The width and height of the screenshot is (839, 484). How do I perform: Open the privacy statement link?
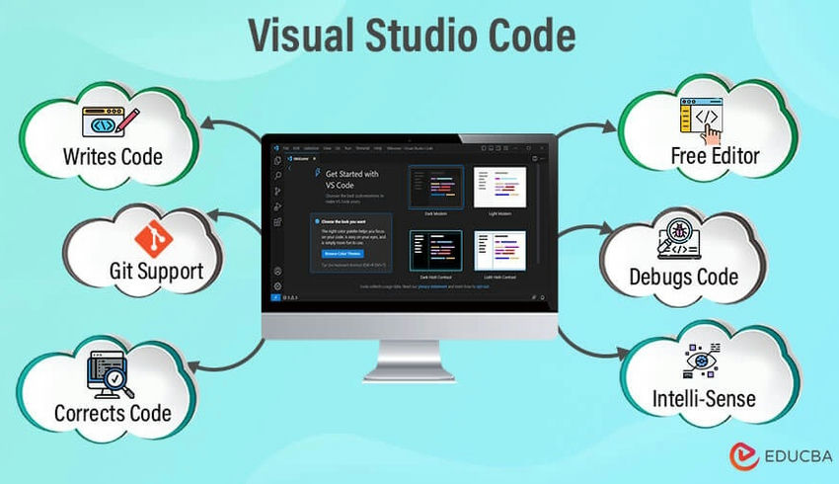pyautogui.click(x=432, y=287)
